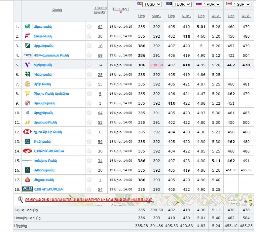Click the Fast Bank logo in row 2
This screenshot has height=238, width=256.
27,36
